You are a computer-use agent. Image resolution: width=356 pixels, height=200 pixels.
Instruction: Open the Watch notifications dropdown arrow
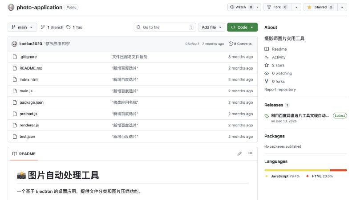tap(257, 7)
